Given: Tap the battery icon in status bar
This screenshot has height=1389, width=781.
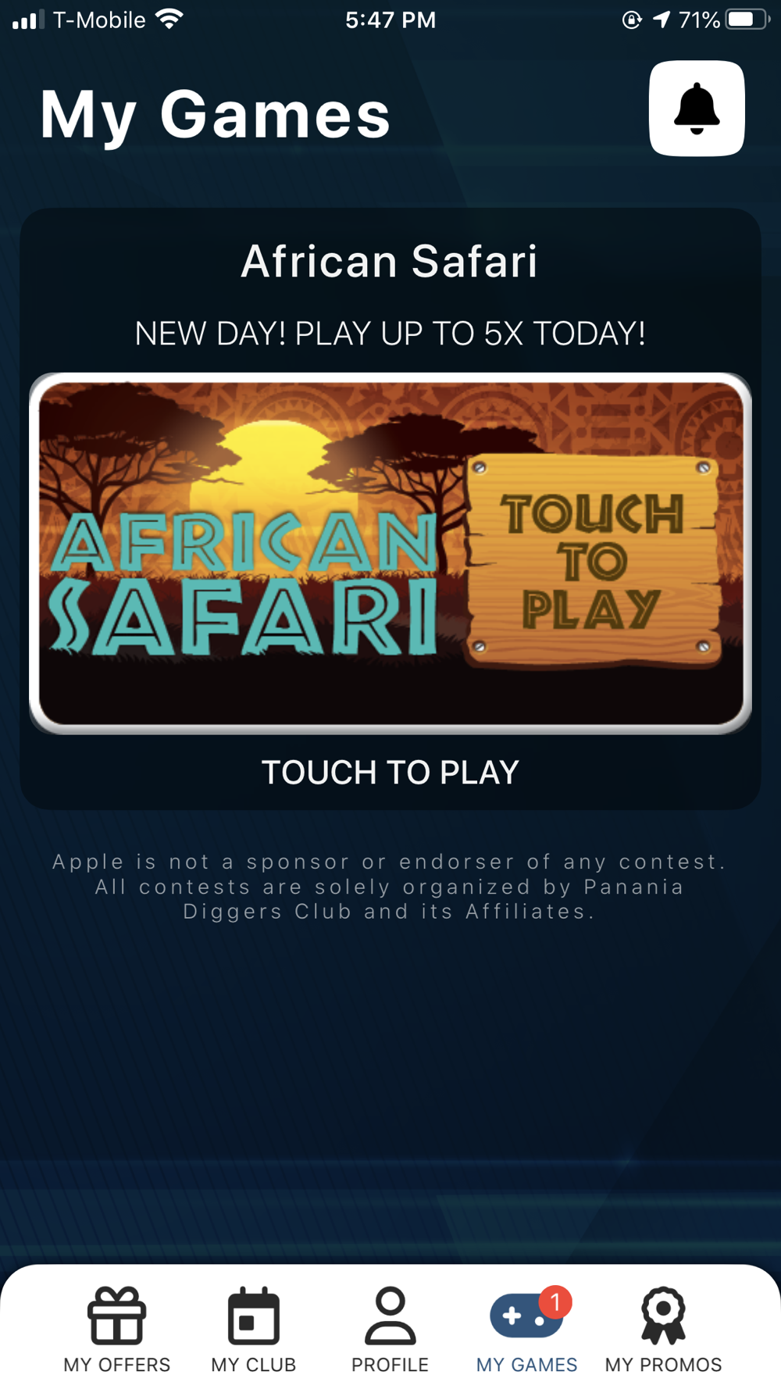Looking at the screenshot, I should click(747, 20).
